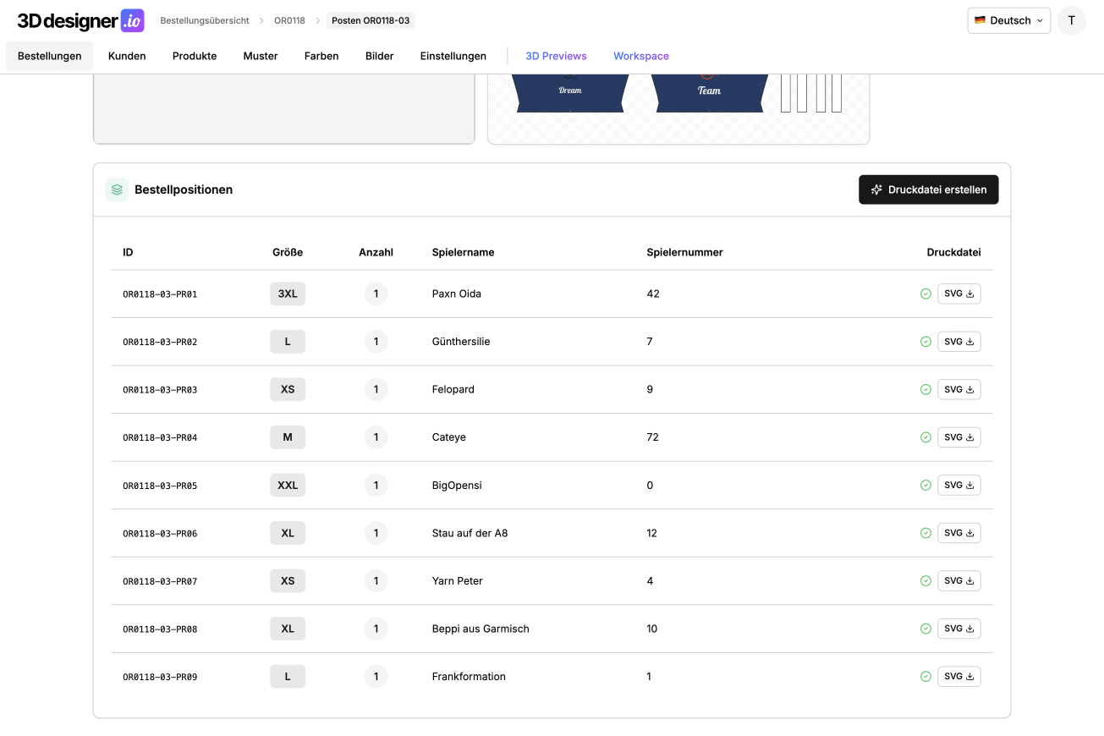Switch to the Farben tab
The image size is (1104, 736).
point(321,56)
